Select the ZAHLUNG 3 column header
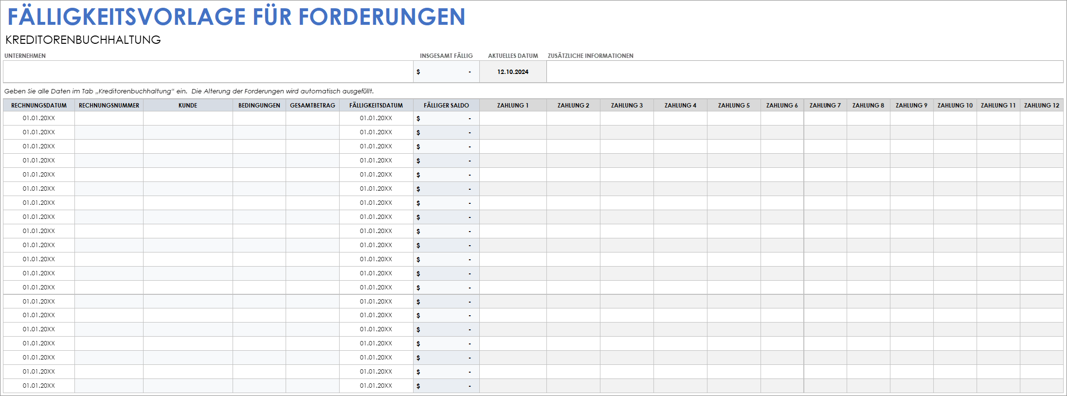 click(627, 105)
